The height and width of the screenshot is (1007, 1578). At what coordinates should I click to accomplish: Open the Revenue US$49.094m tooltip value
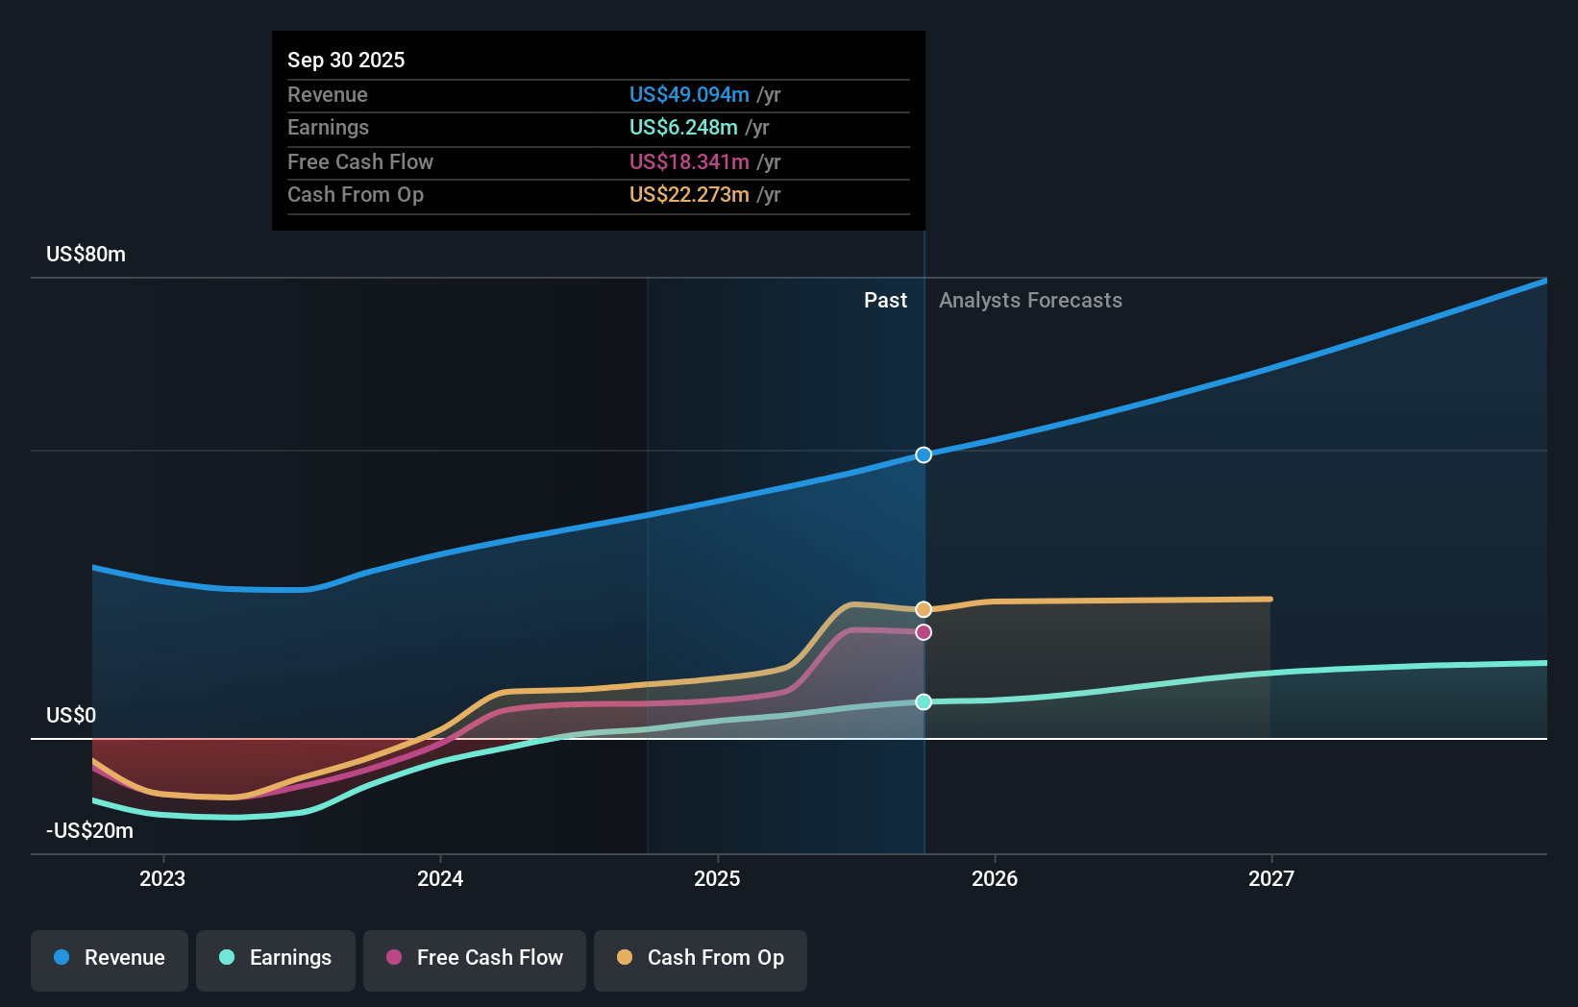pos(687,94)
